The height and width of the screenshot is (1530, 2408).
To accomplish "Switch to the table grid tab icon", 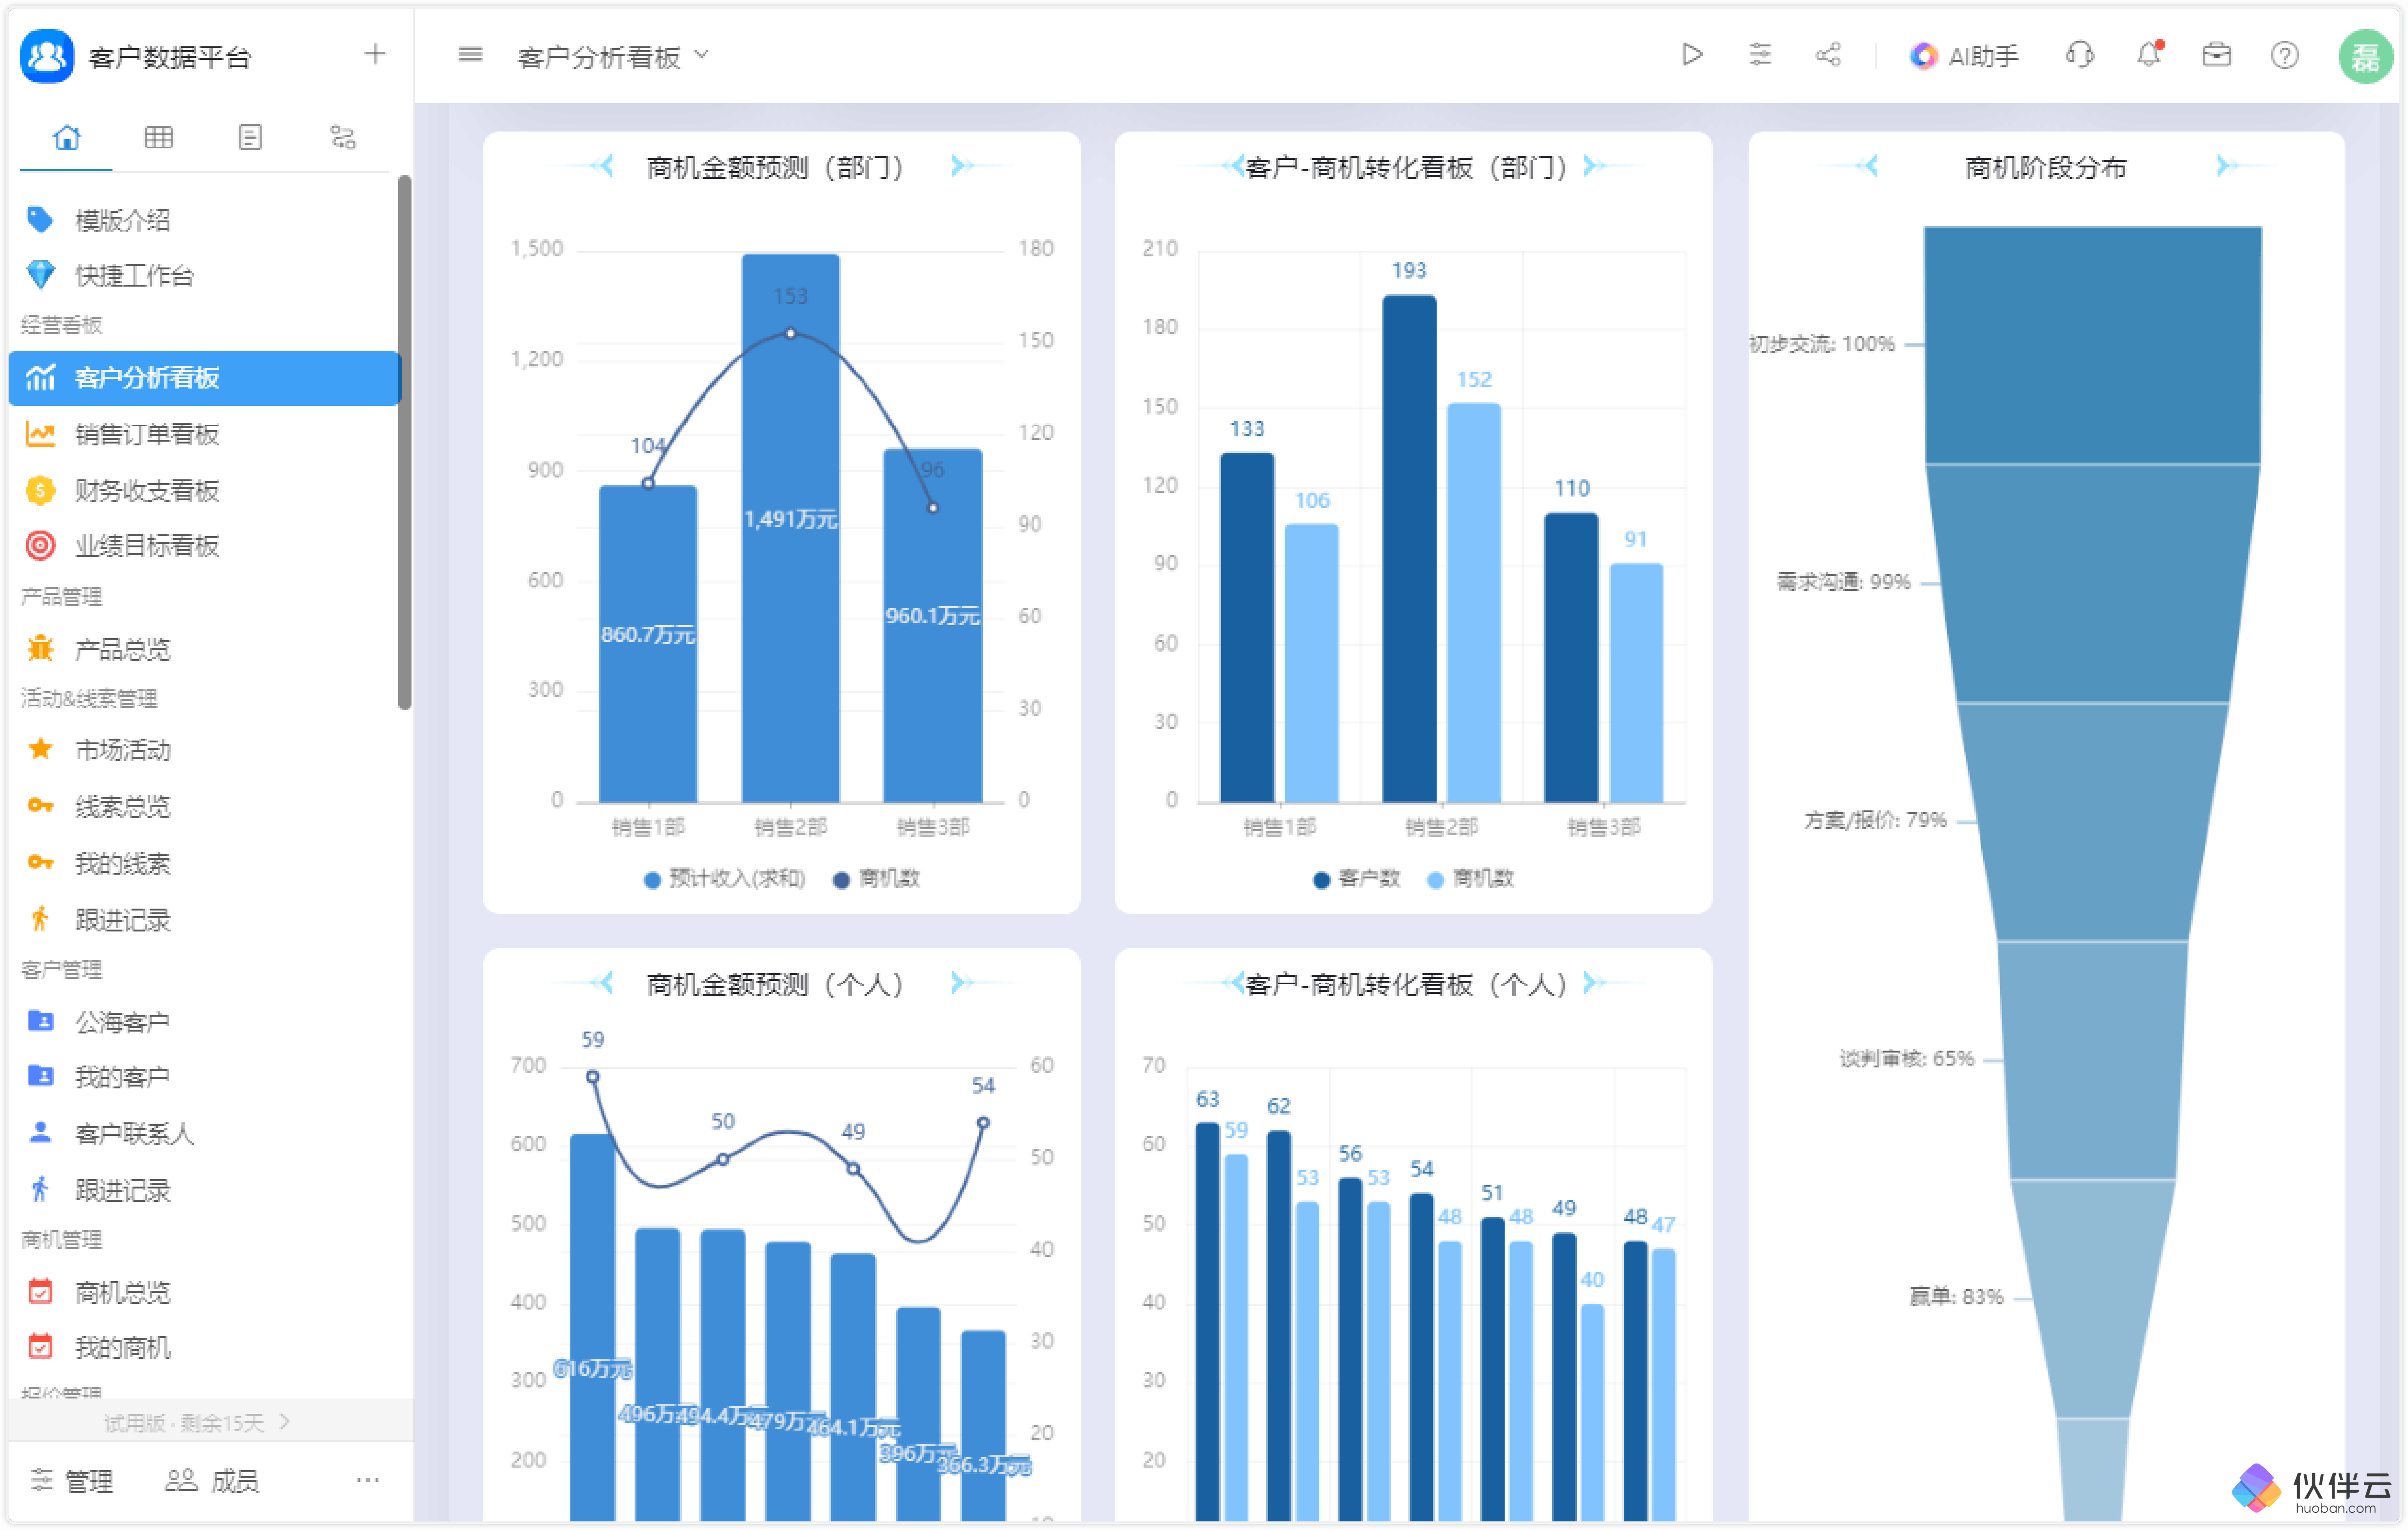I will [159, 137].
